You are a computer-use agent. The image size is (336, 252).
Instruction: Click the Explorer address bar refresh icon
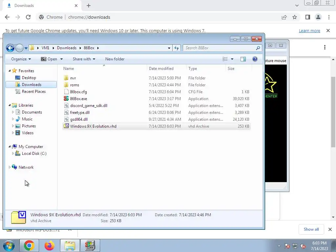tap(177, 48)
